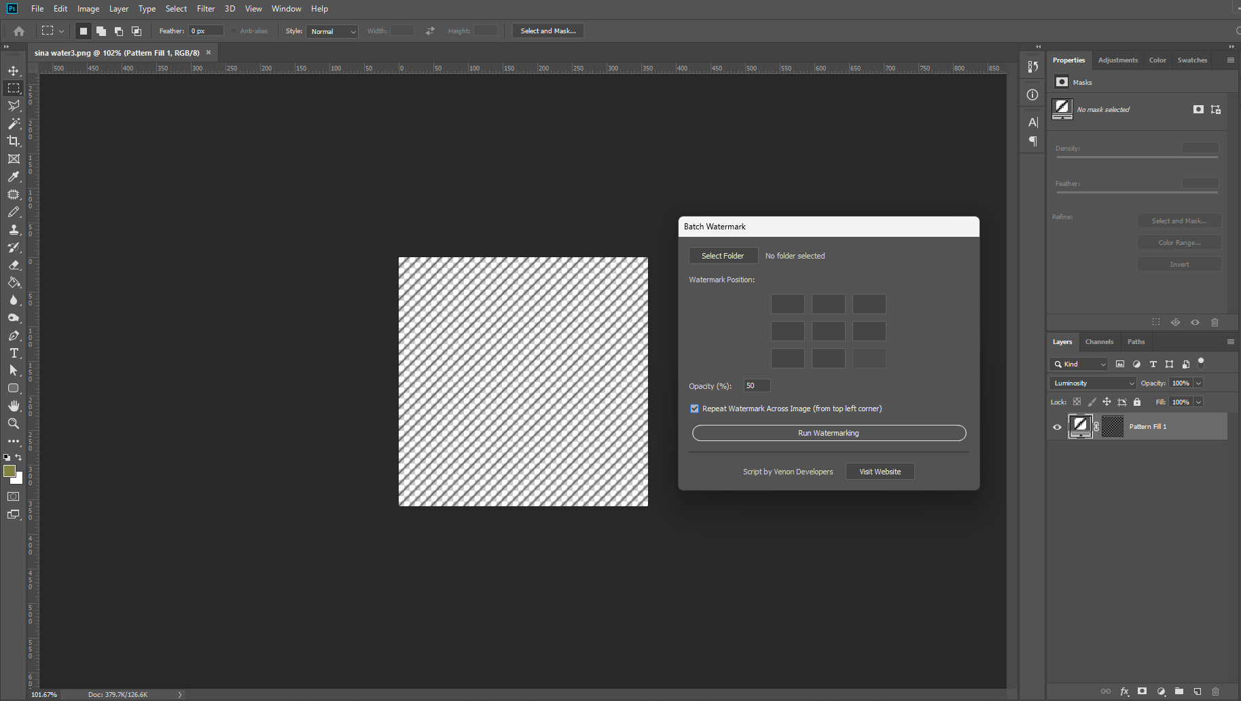Viewport: 1241px width, 701px height.
Task: Select the Horizontal Type tool
Action: coord(14,353)
